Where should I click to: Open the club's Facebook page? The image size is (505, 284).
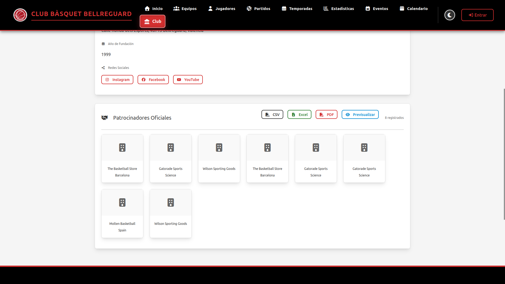153,80
